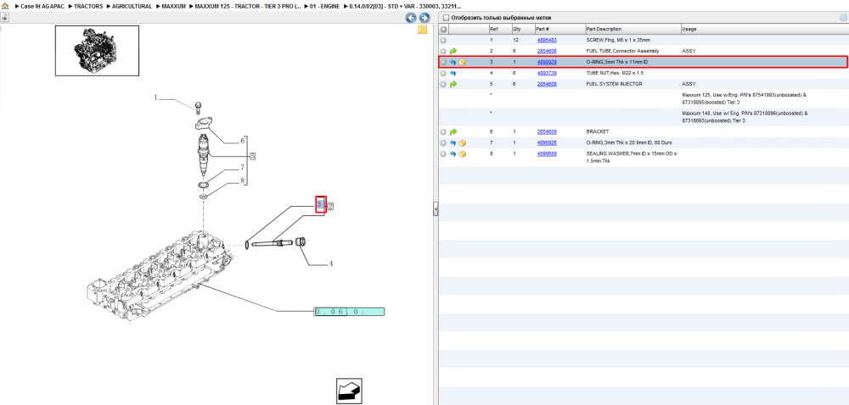Click green arrow on FUEL SYSTEM INJECTOR row
Screen dimensions: 849x405
[x=453, y=84]
